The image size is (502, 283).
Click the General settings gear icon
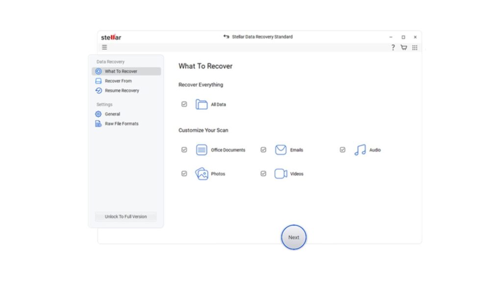point(98,114)
